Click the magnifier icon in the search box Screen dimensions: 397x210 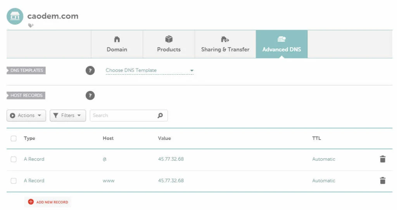point(160,116)
